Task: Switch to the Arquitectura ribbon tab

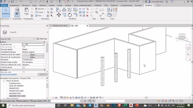Action: pos(14,5)
